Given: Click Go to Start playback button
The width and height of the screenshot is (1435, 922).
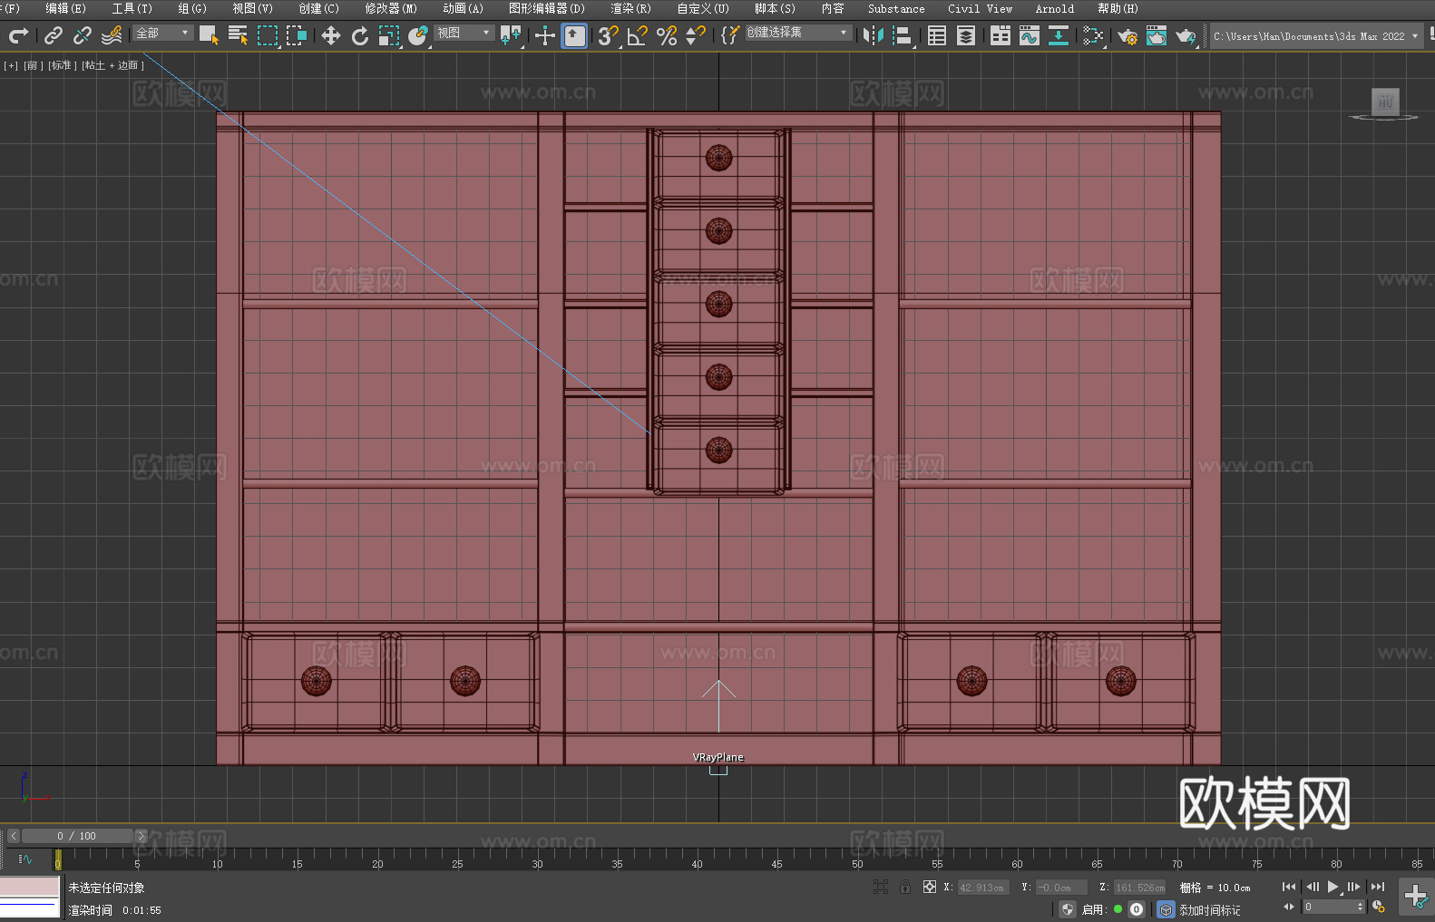Looking at the screenshot, I should coord(1289,887).
